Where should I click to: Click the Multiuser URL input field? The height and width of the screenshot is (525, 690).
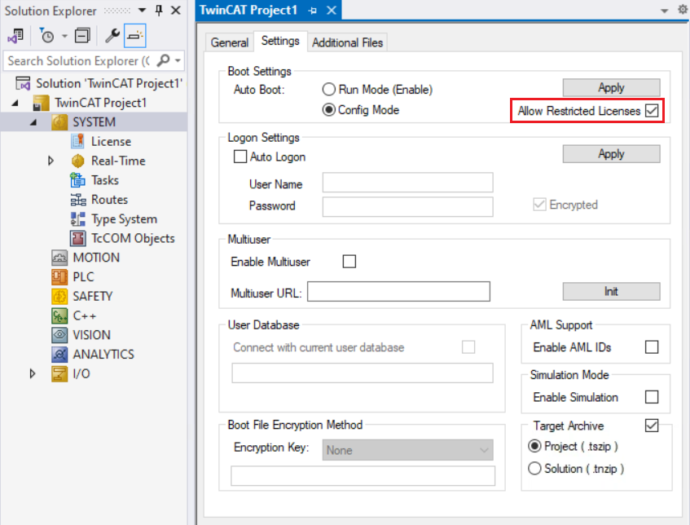[x=398, y=292]
